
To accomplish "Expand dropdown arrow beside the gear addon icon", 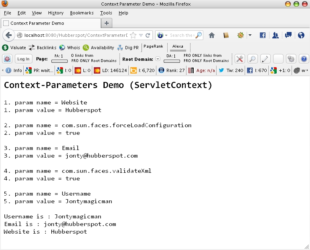I will tap(250, 35).
